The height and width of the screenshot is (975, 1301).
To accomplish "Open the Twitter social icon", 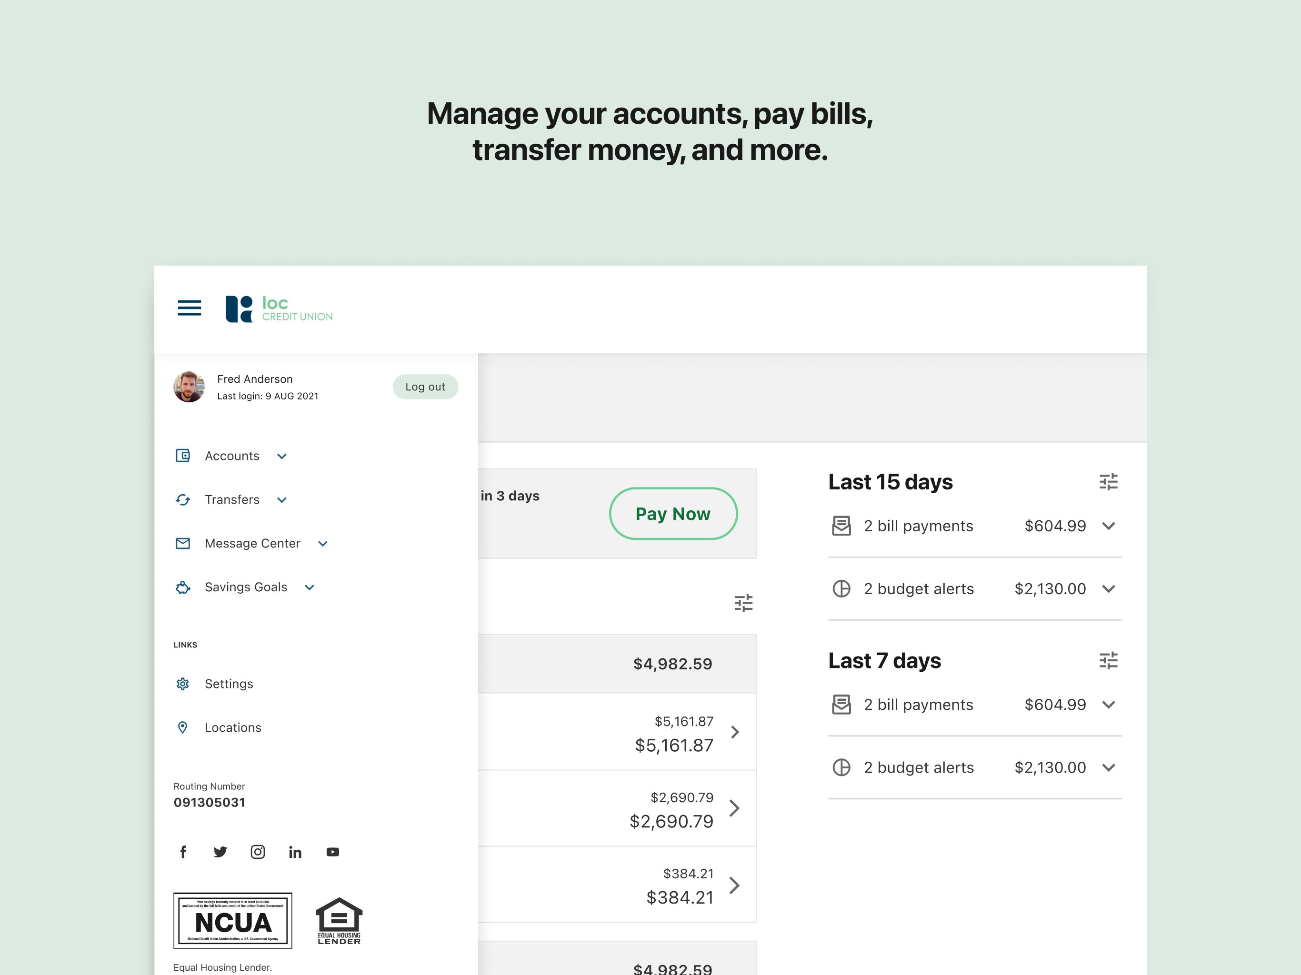I will point(220,852).
